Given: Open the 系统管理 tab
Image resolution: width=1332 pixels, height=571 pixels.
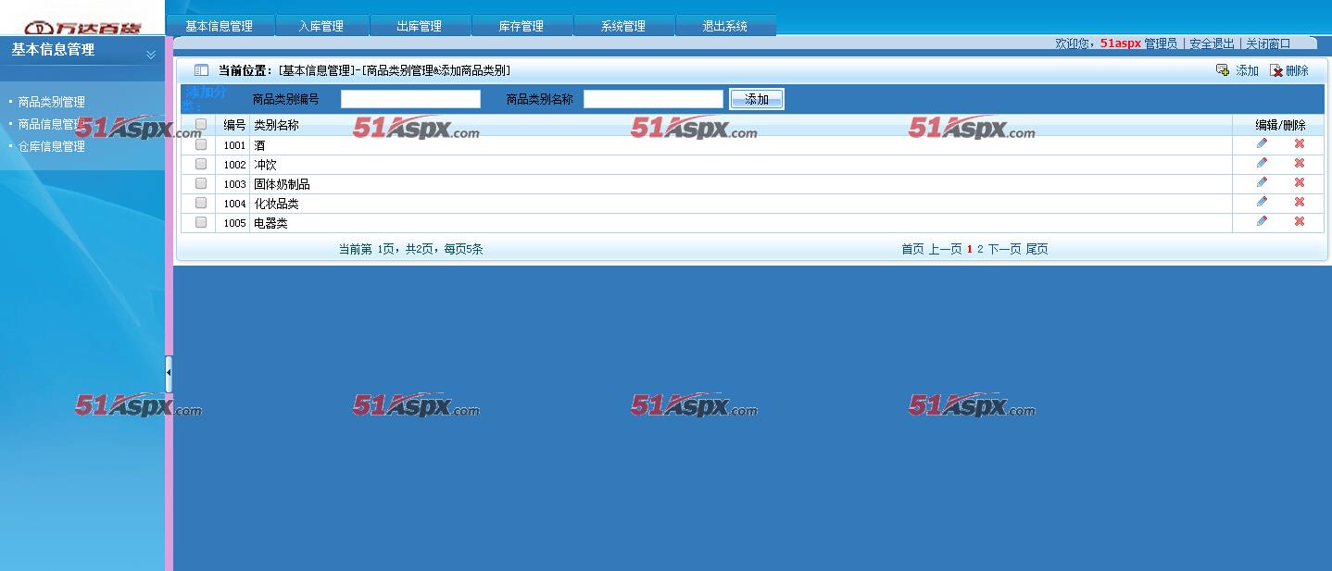Looking at the screenshot, I should (623, 26).
